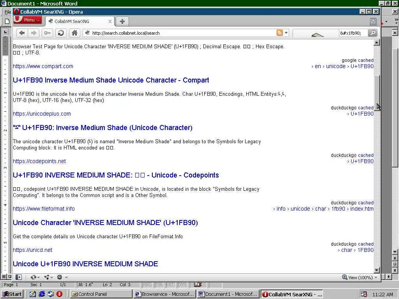Open Unicode - Codepoints result title
This screenshot has width=399, height=299.
click(x=116, y=175)
